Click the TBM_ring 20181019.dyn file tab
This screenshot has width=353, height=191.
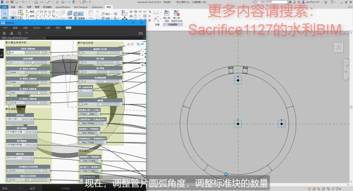click(x=15, y=38)
